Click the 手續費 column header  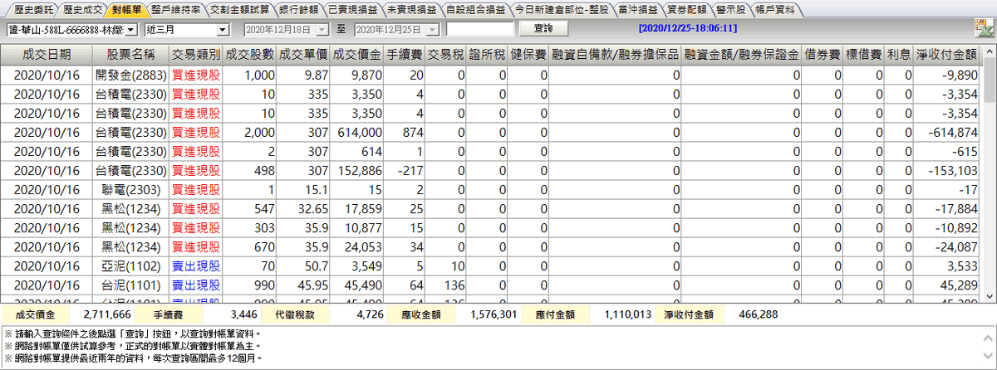pos(405,54)
